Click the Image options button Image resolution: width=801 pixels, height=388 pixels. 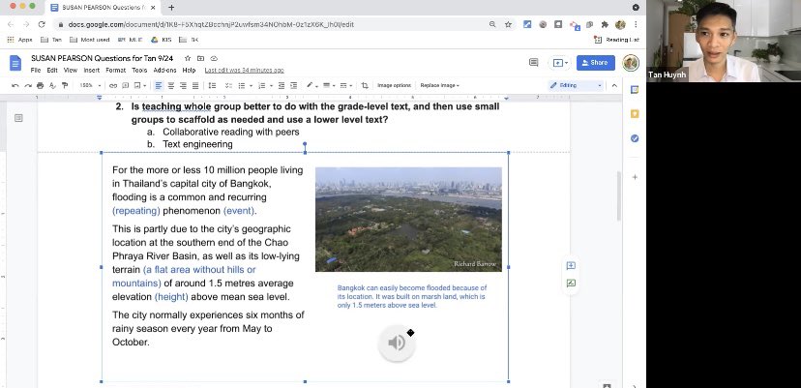pyautogui.click(x=394, y=85)
